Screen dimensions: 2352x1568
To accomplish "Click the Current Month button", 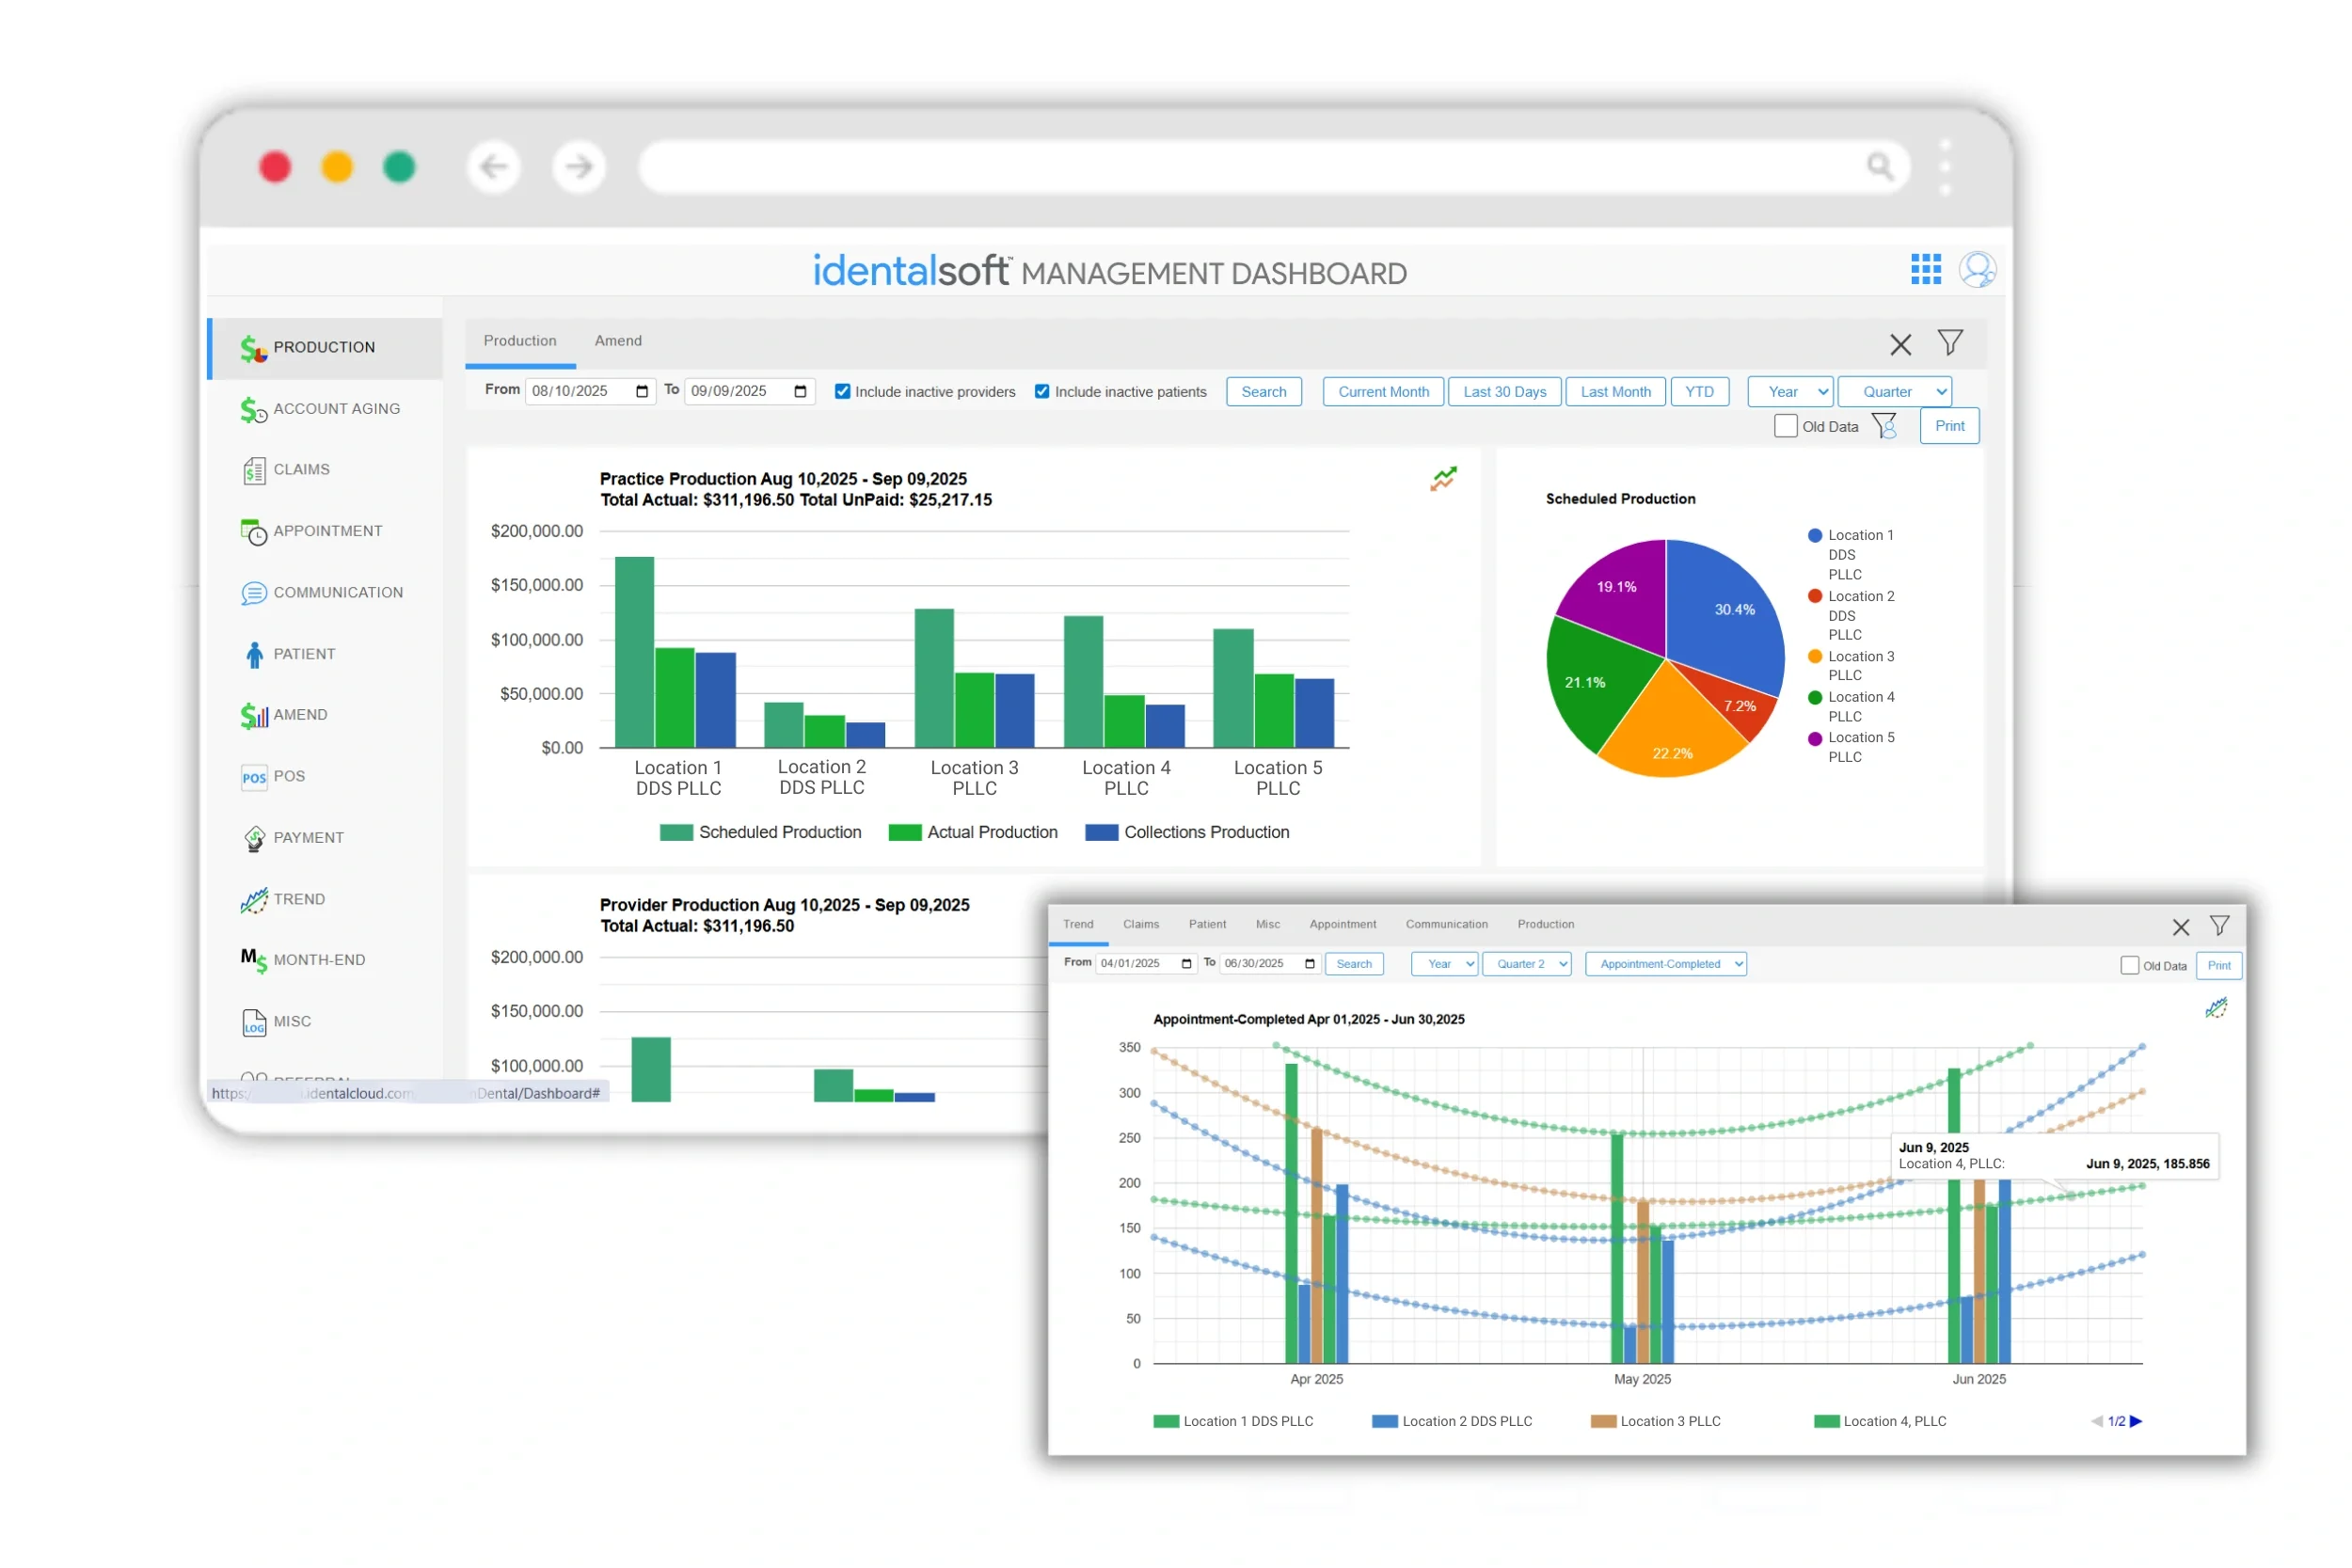I will [x=1383, y=392].
